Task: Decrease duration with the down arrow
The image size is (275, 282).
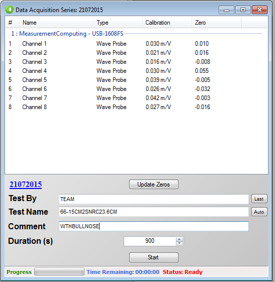Action: click(x=179, y=243)
